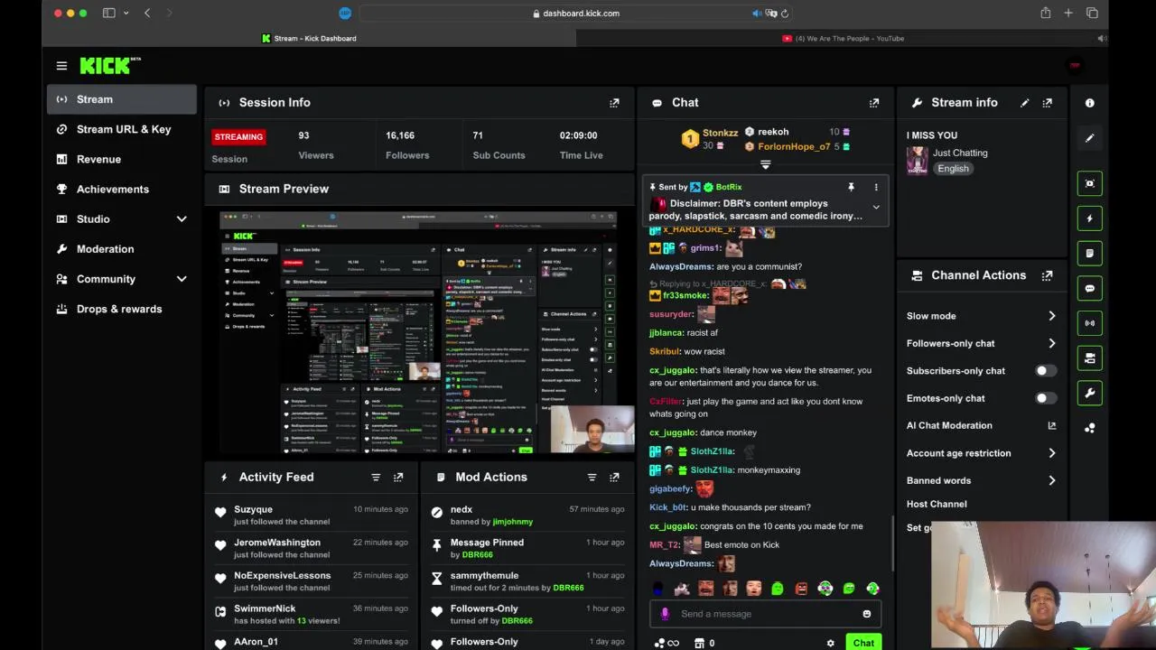Toggle the wrench stream info widget button
Screen dimensions: 1156x650
coord(1089,394)
